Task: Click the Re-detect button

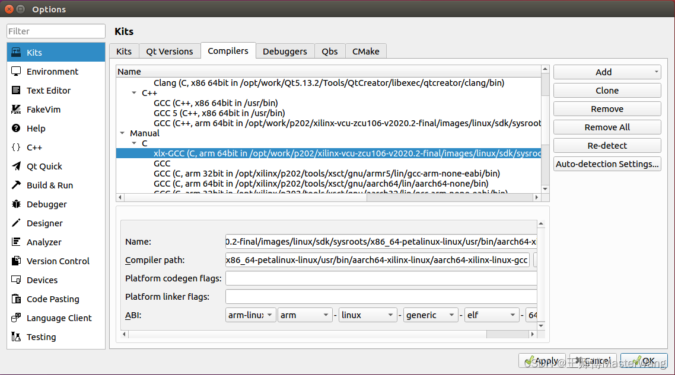Action: [x=607, y=145]
